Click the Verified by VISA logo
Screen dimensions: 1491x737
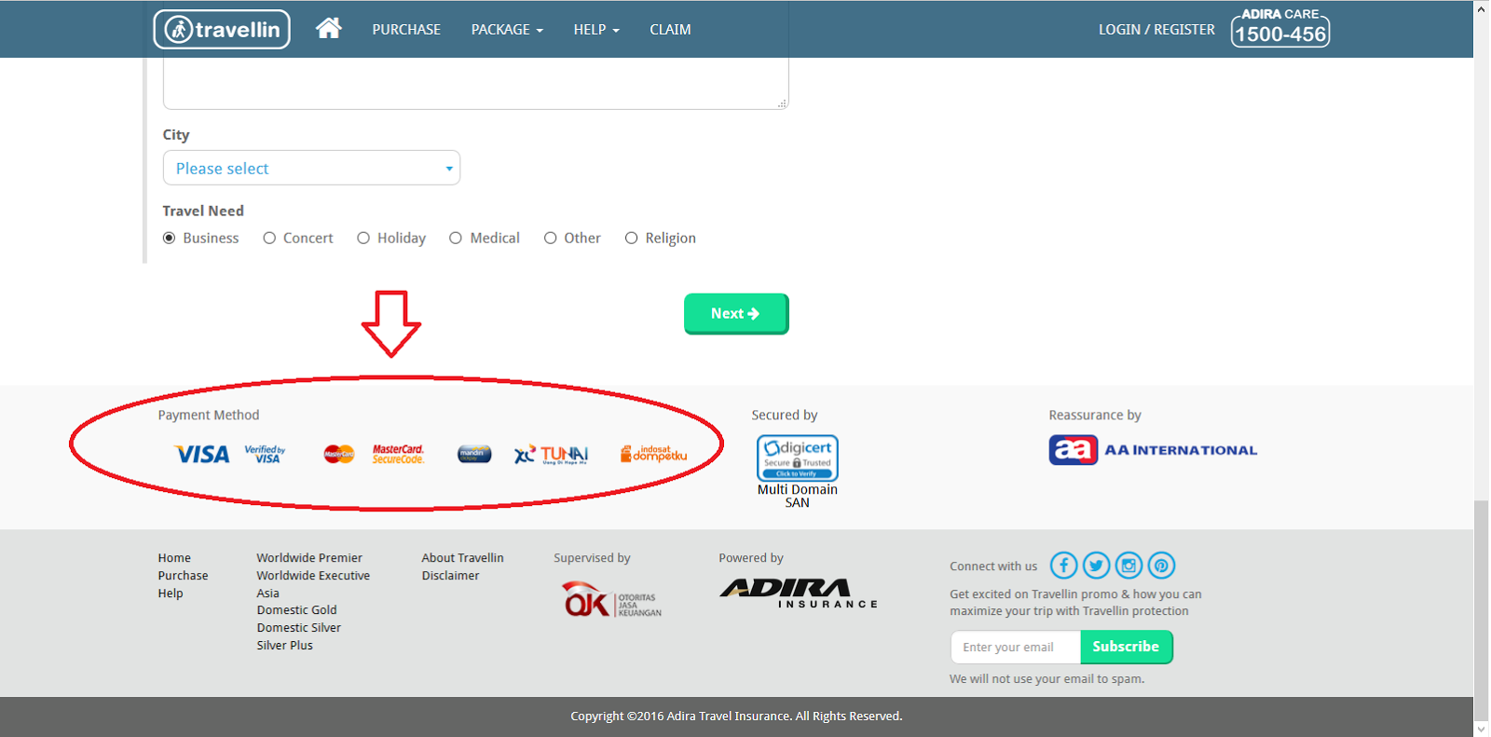[266, 454]
